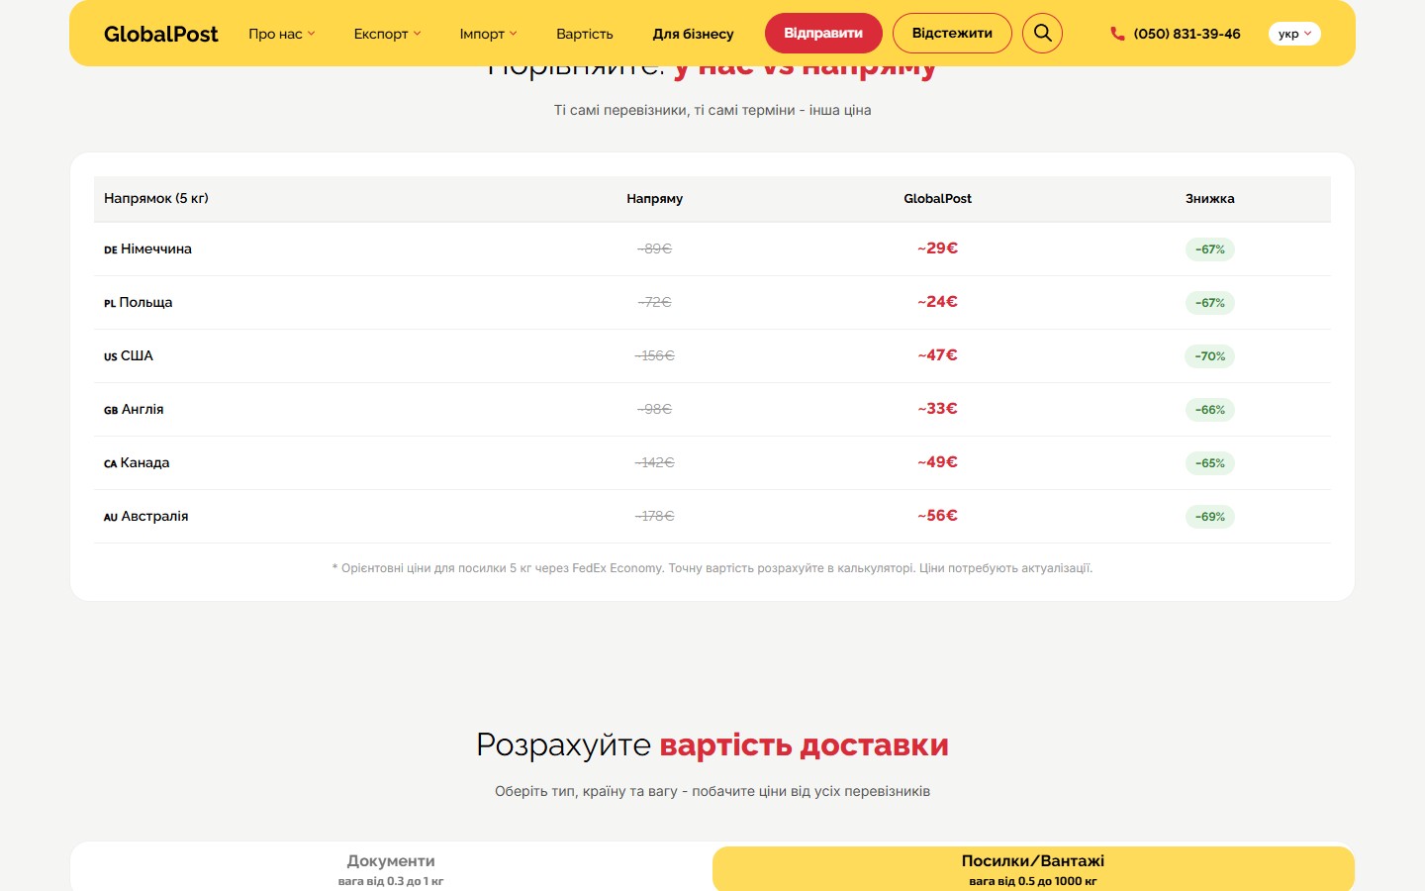Click the ~56€ GlobalPost price

(x=937, y=516)
